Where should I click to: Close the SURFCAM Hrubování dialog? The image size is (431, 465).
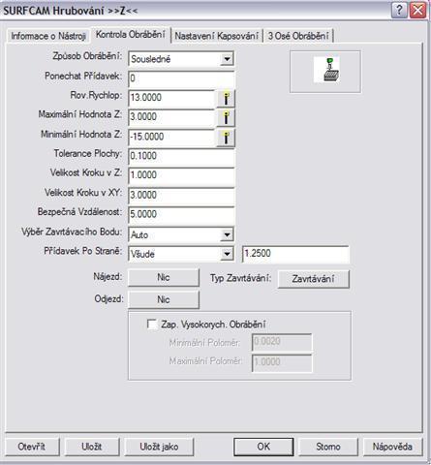pyautogui.click(x=417, y=11)
